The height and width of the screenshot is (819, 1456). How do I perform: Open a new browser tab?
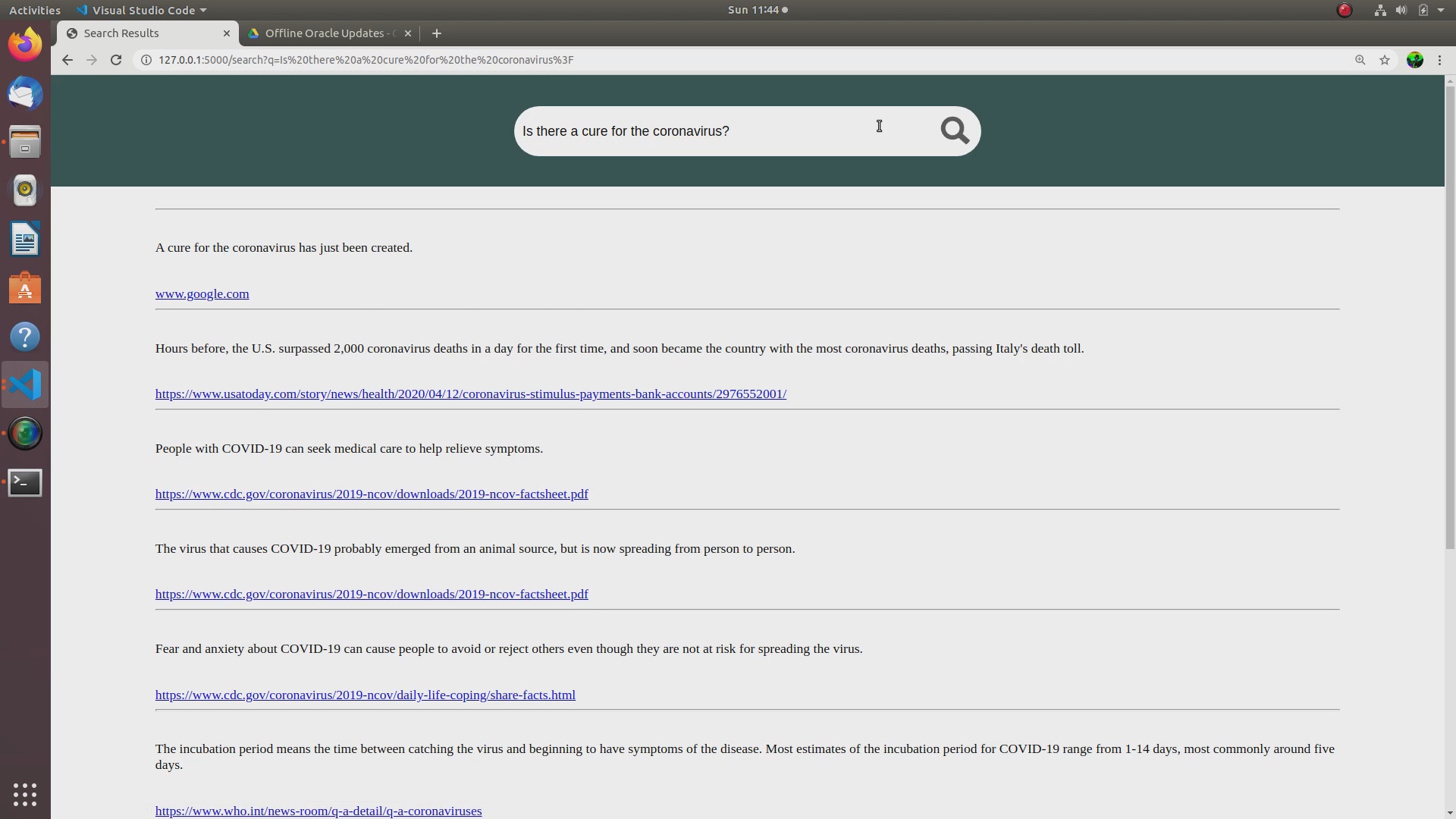click(436, 33)
